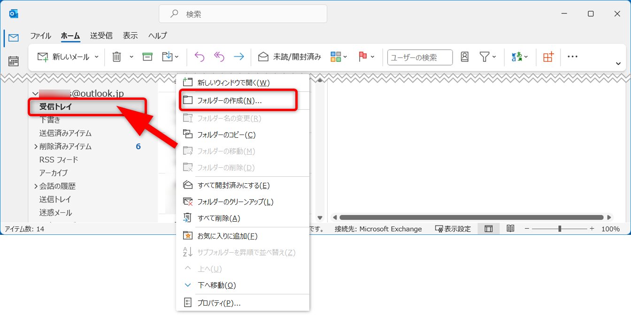631x315 pixels.
Task: Open the Calendar view in sidebar
Action: coord(14,61)
